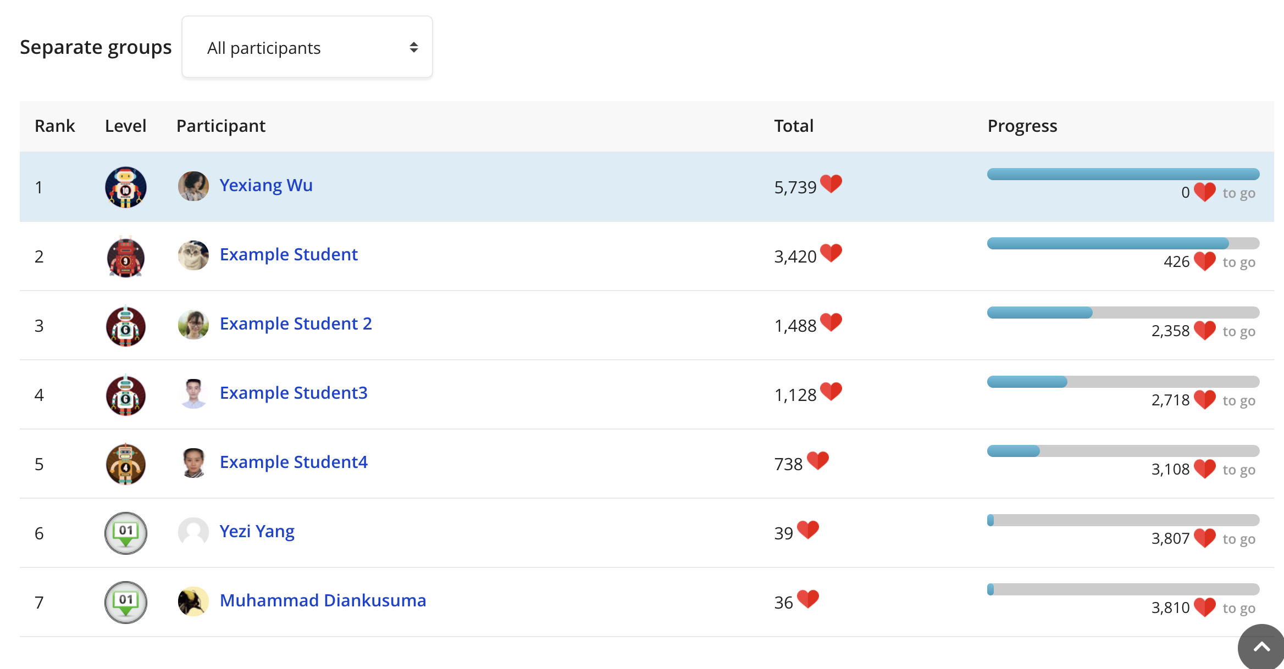The image size is (1284, 669).
Task: Click Example Student 2's progress bar
Action: [1123, 313]
